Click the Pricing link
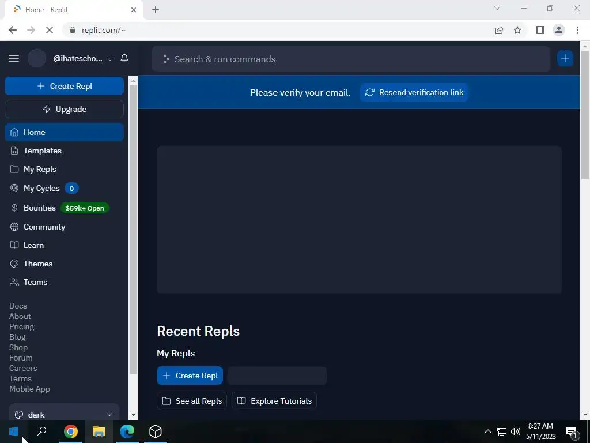The image size is (590, 443). [21, 326]
